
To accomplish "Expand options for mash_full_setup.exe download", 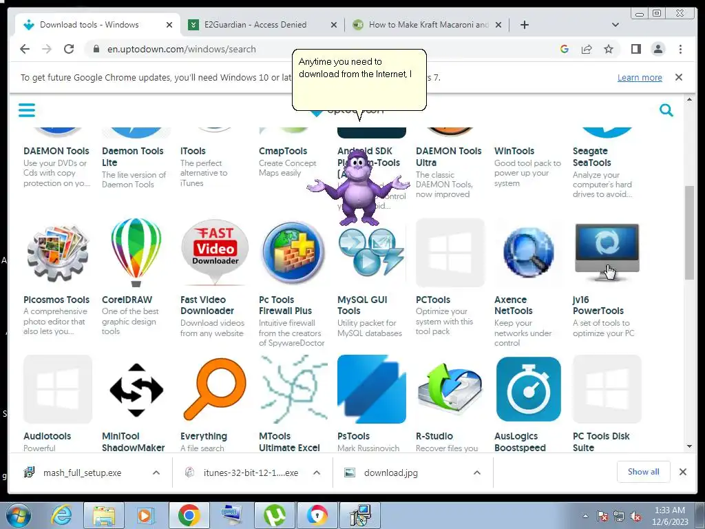I will (x=156, y=473).
